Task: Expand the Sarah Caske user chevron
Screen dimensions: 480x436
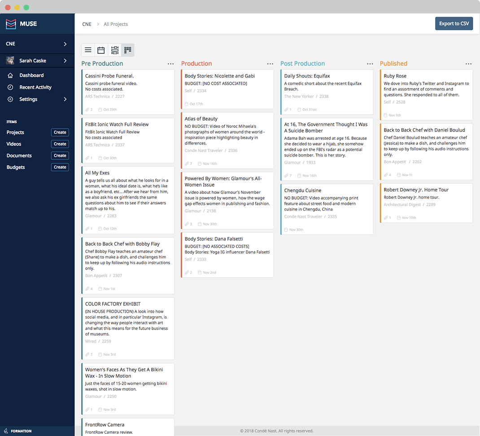Action: [65, 61]
